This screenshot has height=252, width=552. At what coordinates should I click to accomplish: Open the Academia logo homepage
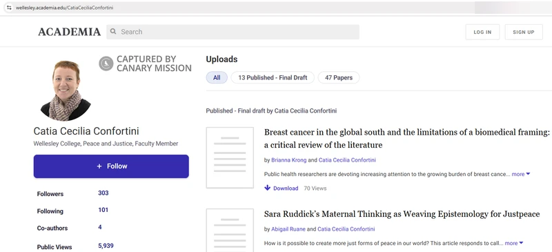click(70, 32)
